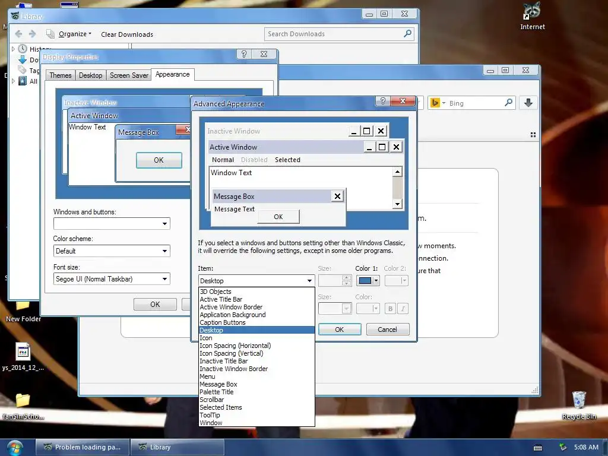
Task: Click the font Color swatch dropdown
Action: pos(368,309)
